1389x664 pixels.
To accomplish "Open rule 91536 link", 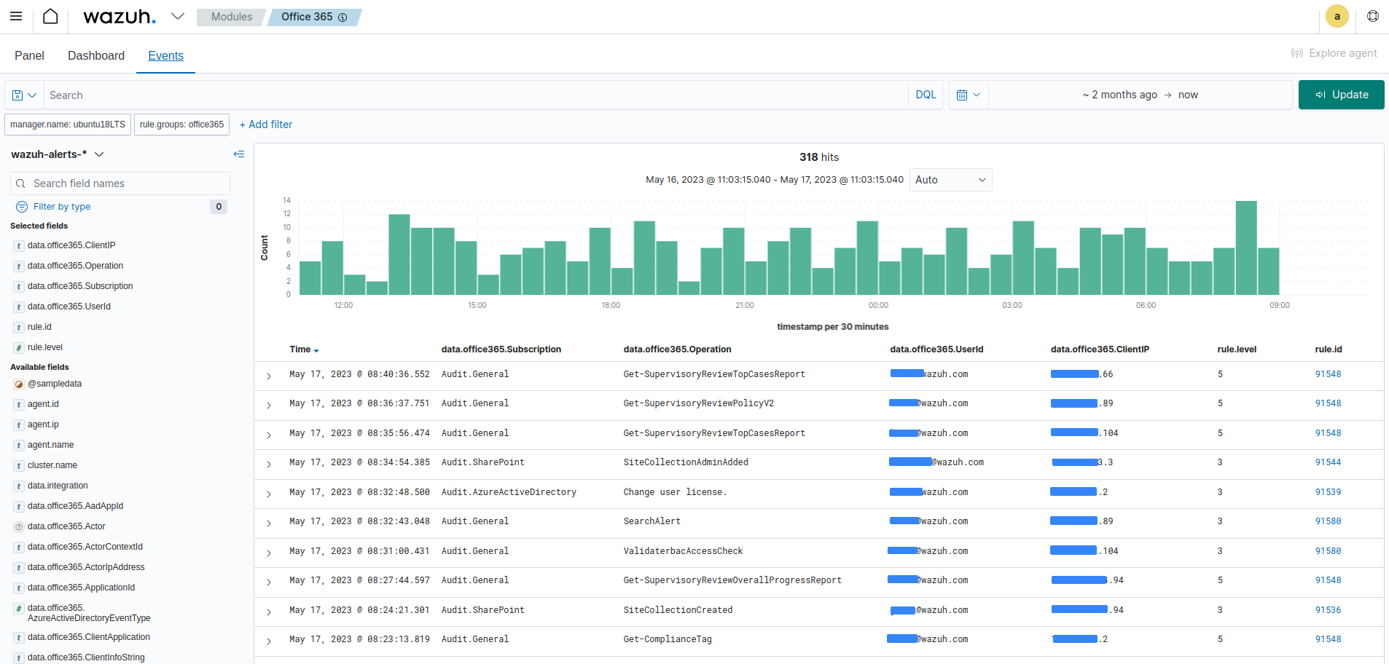I will [1328, 610].
